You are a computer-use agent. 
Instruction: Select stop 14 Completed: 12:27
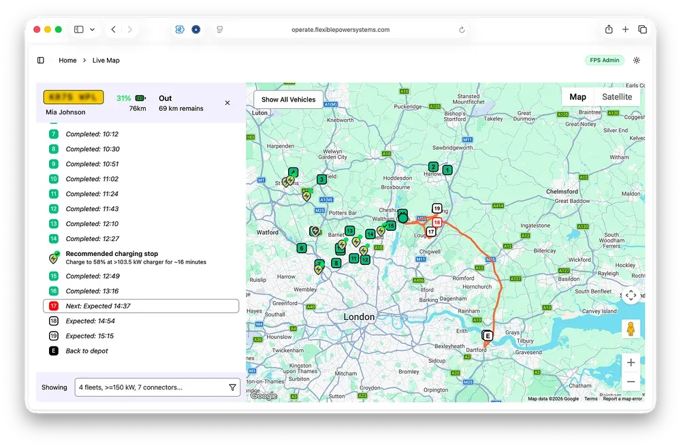click(x=141, y=239)
